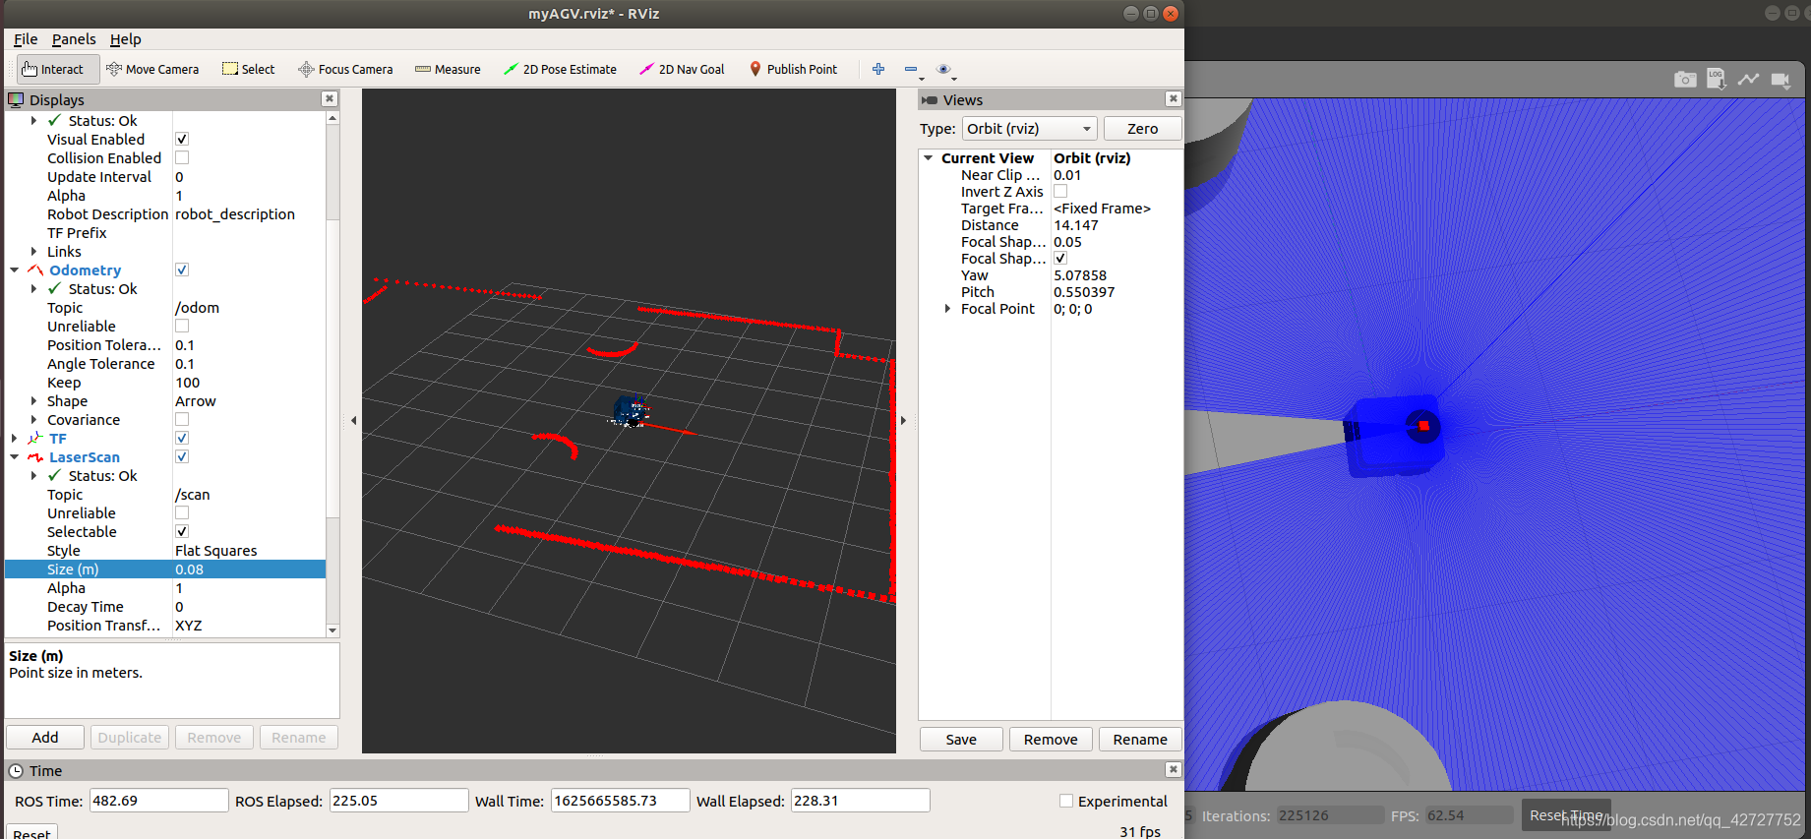1811x839 pixels.
Task: Expand the Shape property
Action: point(34,400)
